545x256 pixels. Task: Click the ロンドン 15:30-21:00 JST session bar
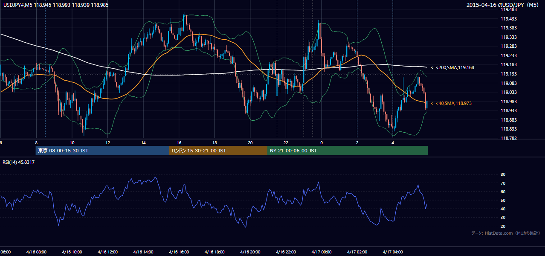click(x=218, y=151)
